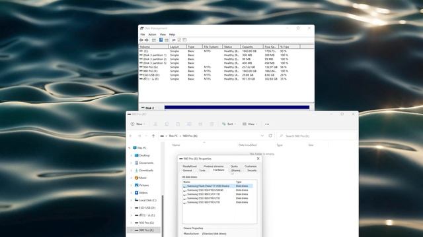Select Samsung SSD 950 PRO 256GB row
The image size is (423, 237).
point(217,190)
